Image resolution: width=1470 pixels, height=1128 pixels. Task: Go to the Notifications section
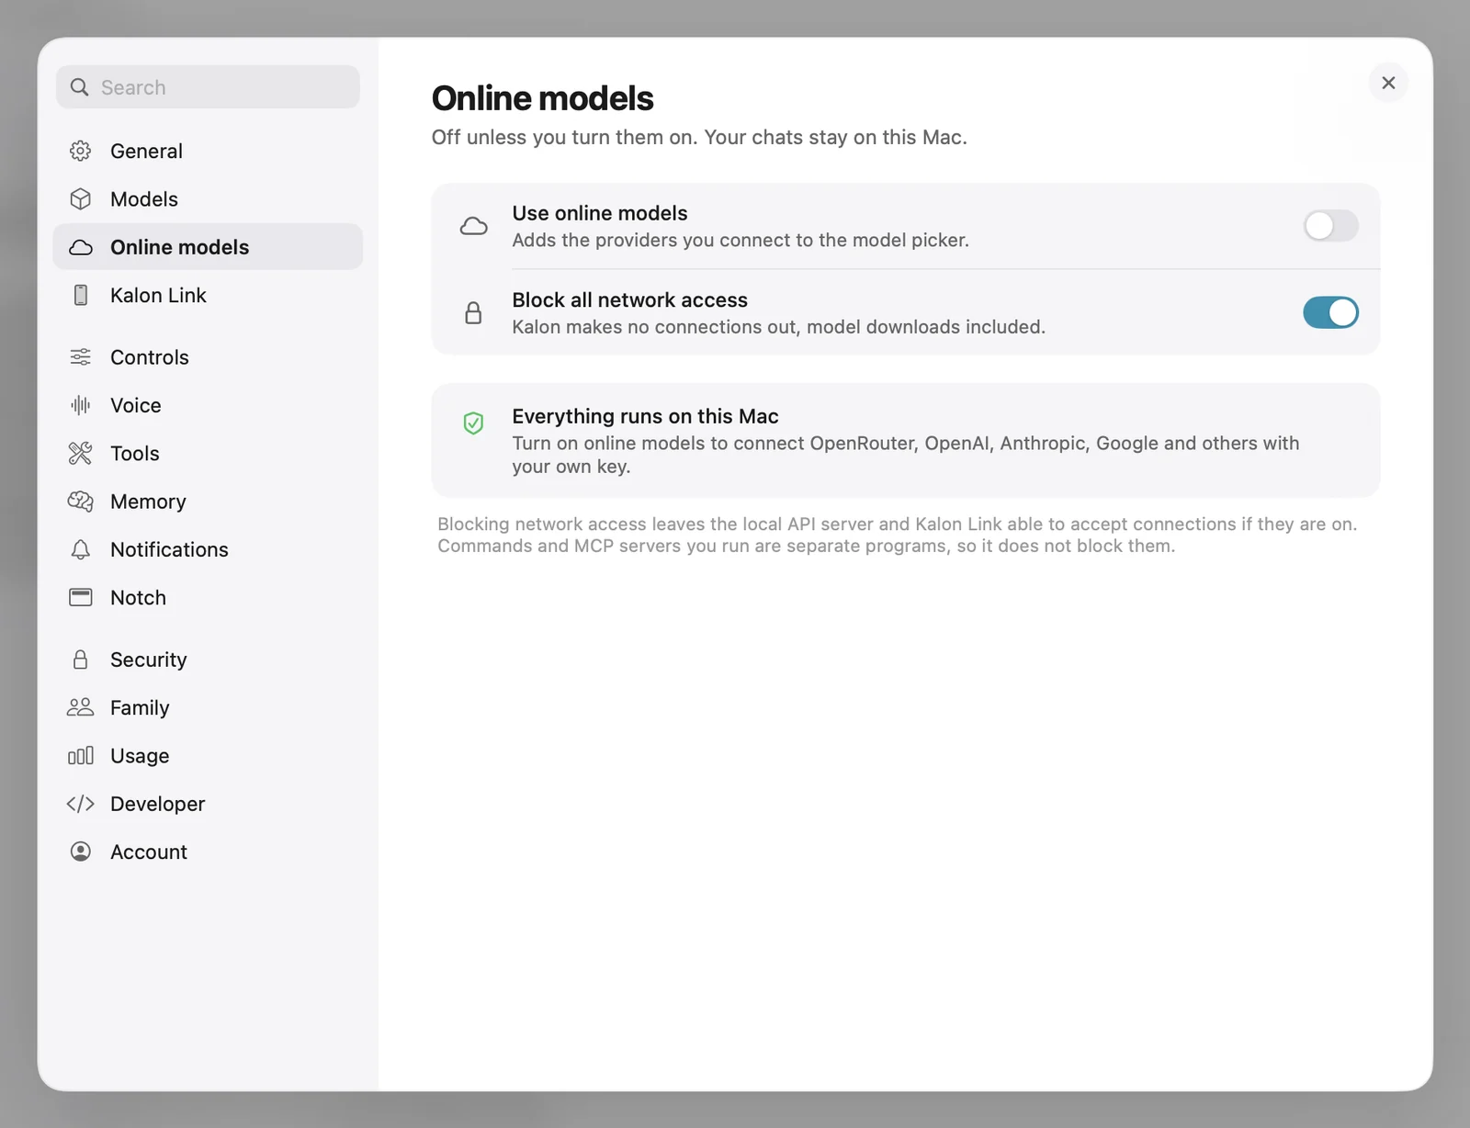pyautogui.click(x=208, y=549)
